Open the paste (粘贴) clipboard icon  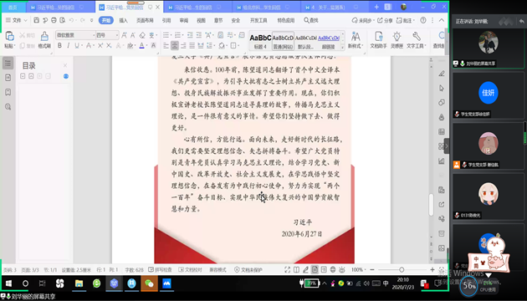pyautogui.click(x=10, y=39)
